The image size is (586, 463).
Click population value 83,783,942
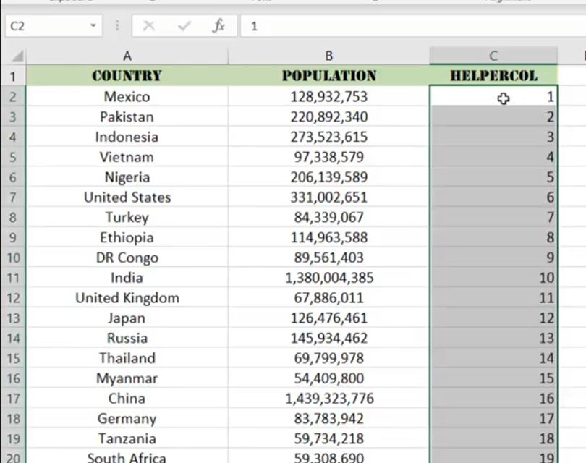pos(329,419)
